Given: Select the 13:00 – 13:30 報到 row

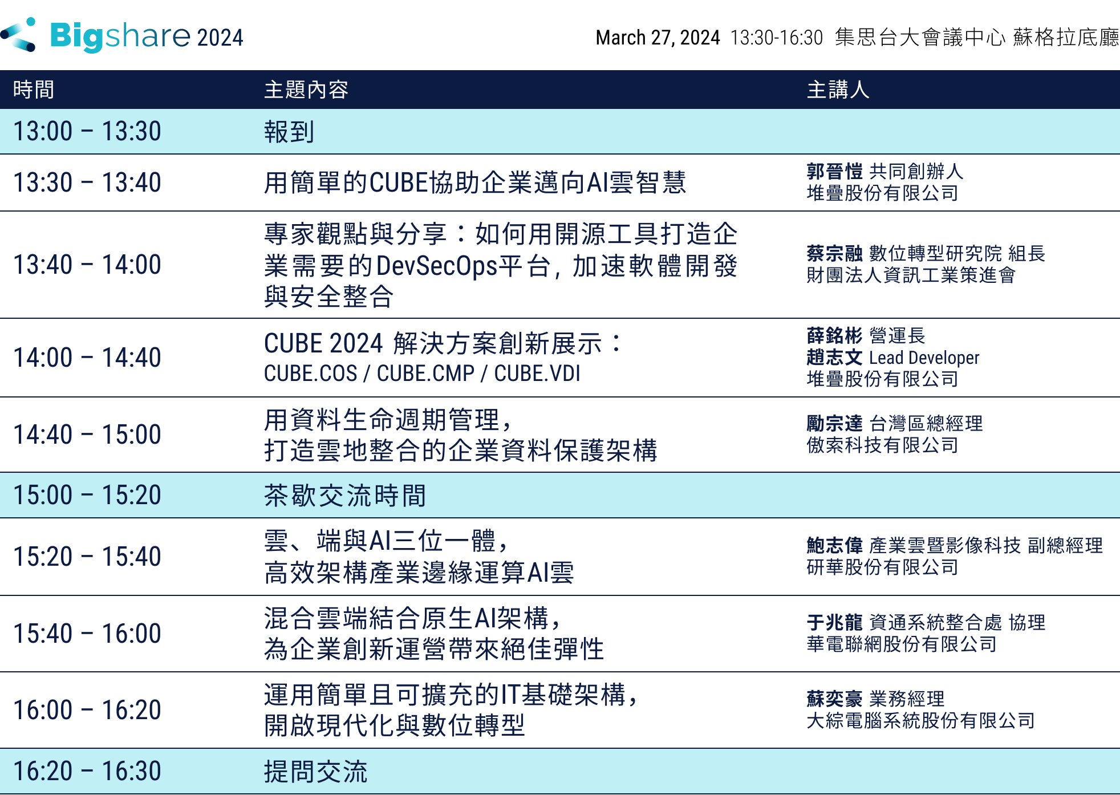Looking at the screenshot, I should pos(289,132).
